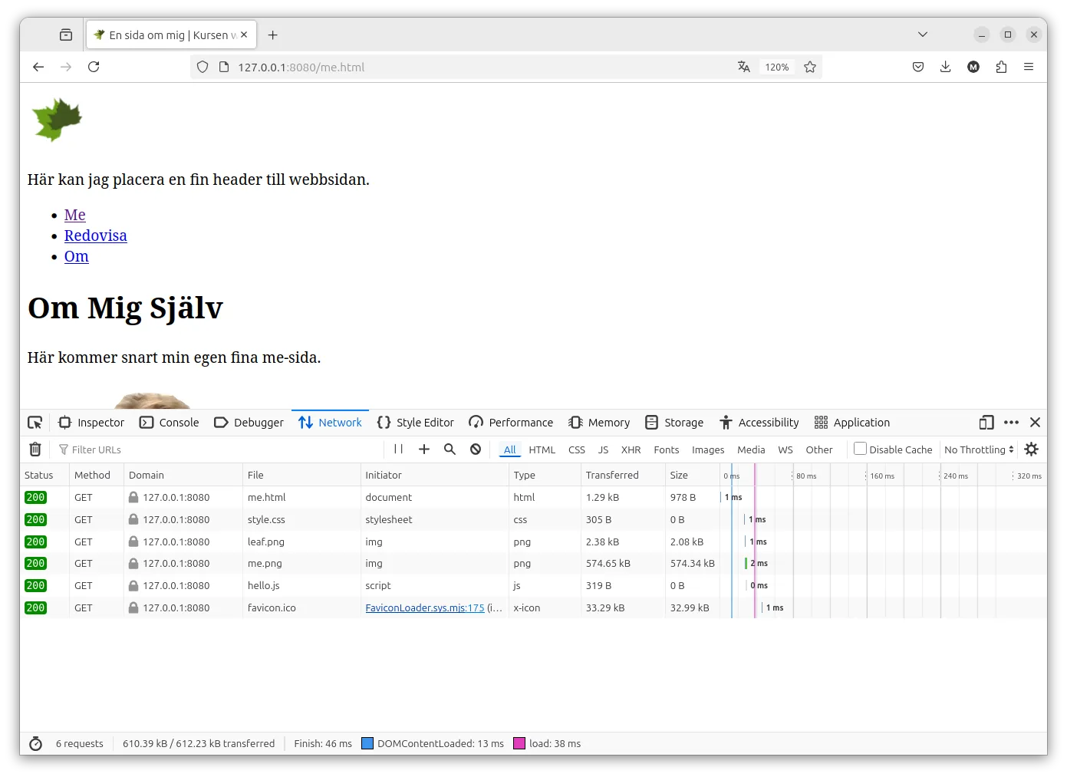Switch to the Performance tab

511,423
